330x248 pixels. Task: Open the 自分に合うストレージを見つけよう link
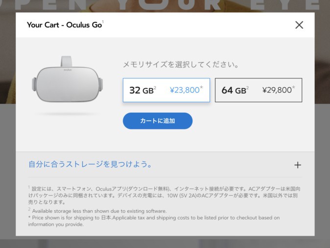90,165
